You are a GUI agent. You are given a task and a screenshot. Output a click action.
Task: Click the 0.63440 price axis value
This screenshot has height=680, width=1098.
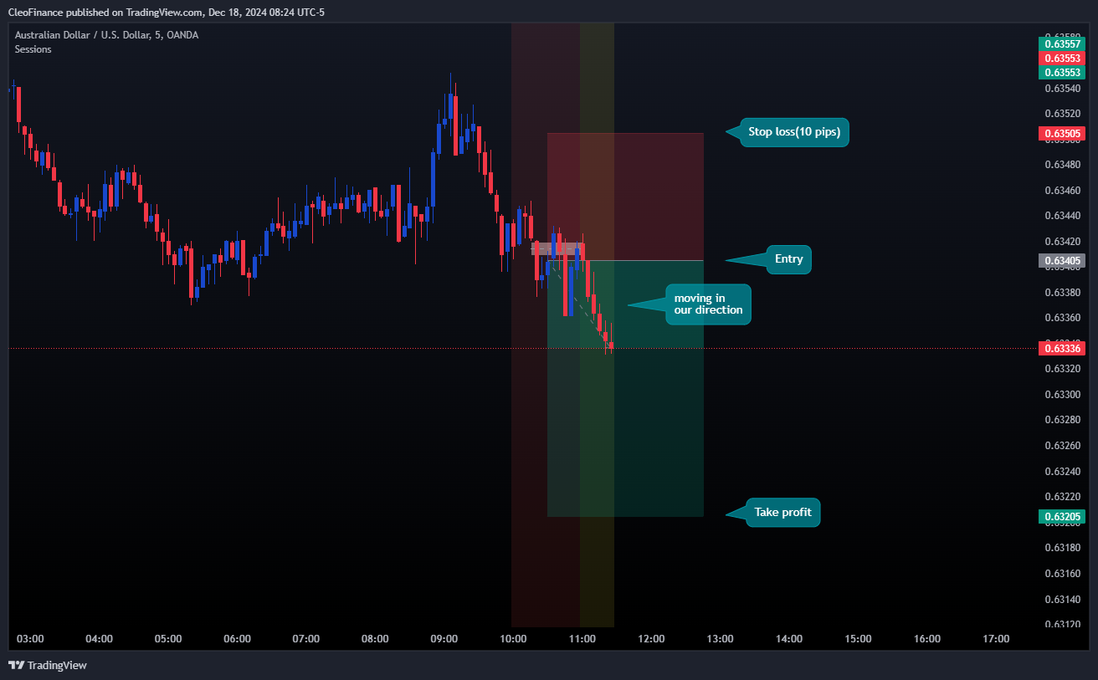click(x=1062, y=216)
